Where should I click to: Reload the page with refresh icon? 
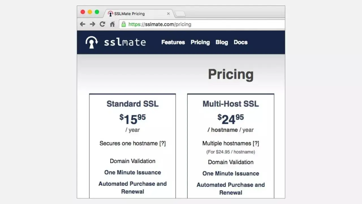[102, 24]
